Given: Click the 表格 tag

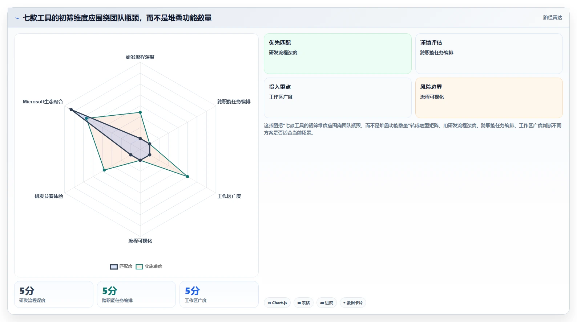Looking at the screenshot, I should 303,303.
